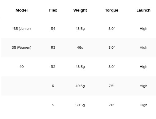This screenshot has width=156, height=119.
Task: Click the 7.0° torque value
Action: click(112, 105)
